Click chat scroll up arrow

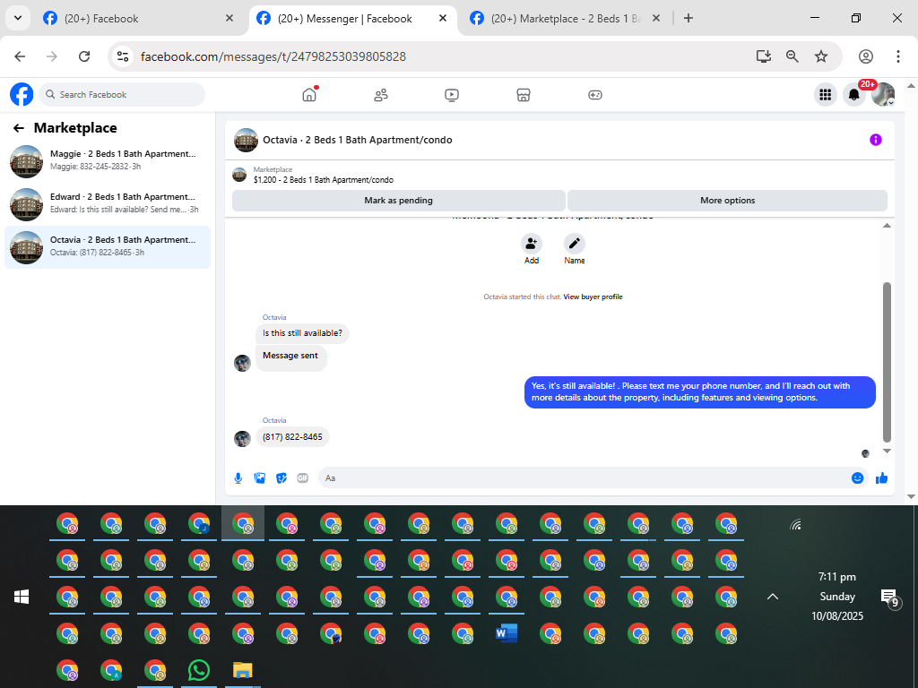click(x=887, y=225)
